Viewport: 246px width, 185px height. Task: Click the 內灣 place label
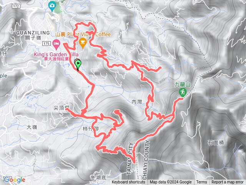[x=137, y=102]
